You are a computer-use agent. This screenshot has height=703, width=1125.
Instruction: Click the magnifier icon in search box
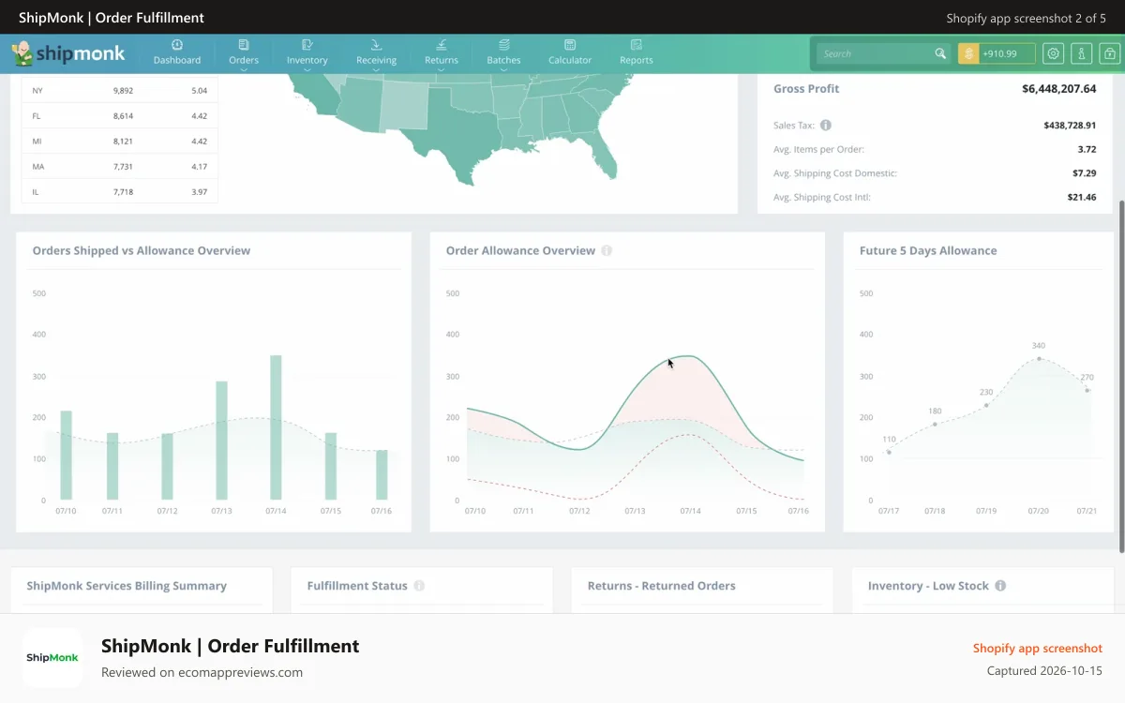coord(940,53)
